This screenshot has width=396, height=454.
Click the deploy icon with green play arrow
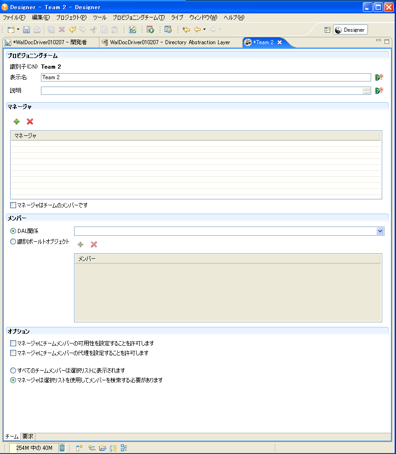[150, 29]
